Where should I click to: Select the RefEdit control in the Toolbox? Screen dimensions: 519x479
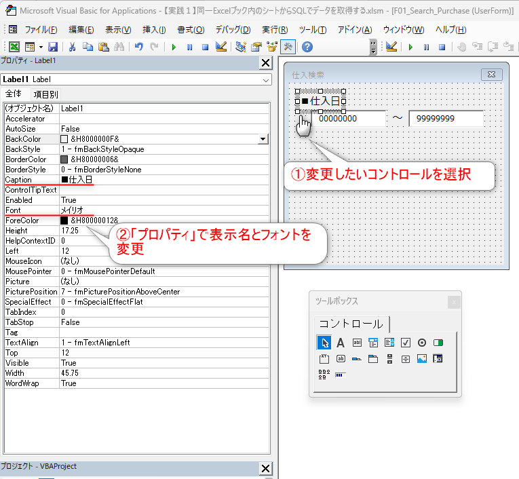coord(438,359)
